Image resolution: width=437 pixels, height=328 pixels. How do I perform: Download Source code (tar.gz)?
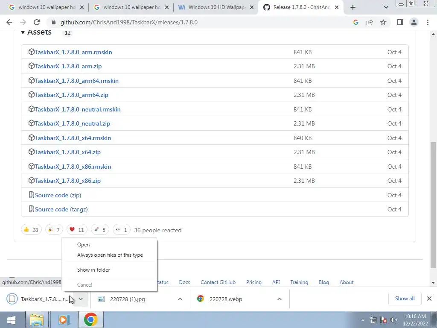point(61,209)
